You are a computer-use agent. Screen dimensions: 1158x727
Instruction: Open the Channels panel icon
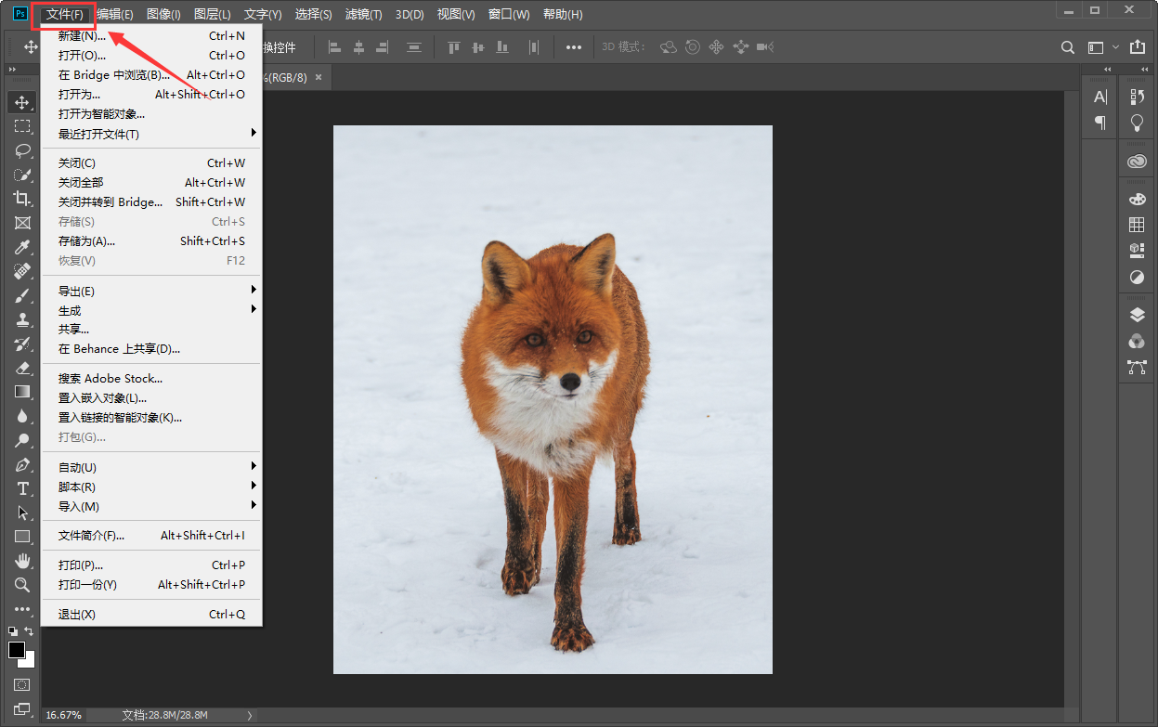tap(1137, 341)
